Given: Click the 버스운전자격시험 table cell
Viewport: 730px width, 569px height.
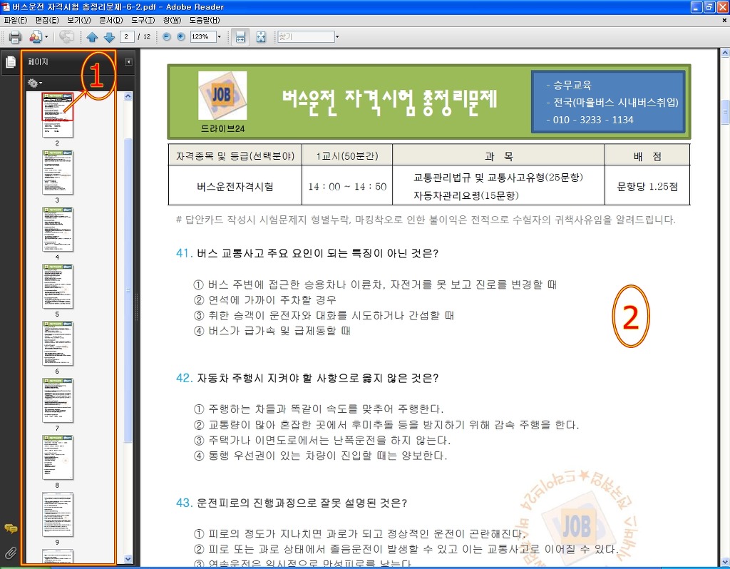Looking at the screenshot, I should [235, 187].
